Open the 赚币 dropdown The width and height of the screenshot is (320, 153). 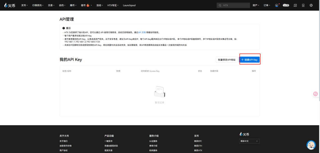[73, 5]
